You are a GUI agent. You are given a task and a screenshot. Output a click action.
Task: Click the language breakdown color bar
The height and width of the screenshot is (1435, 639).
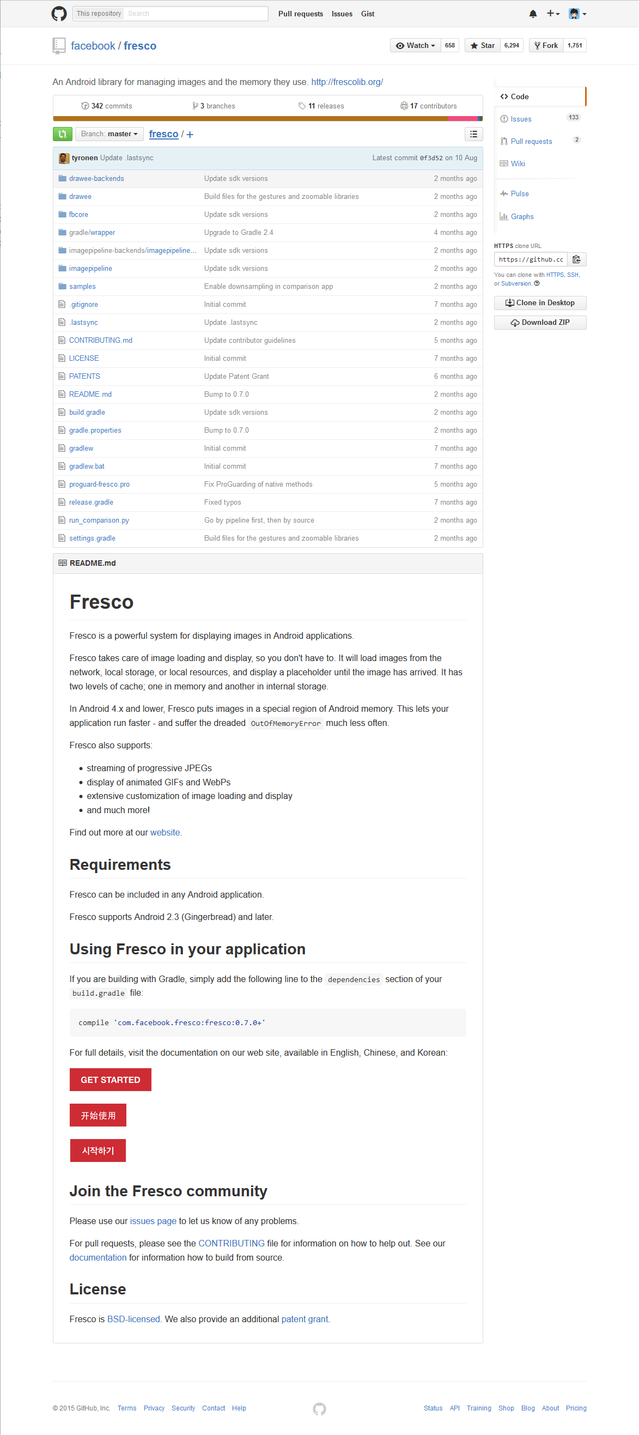pyautogui.click(x=267, y=118)
